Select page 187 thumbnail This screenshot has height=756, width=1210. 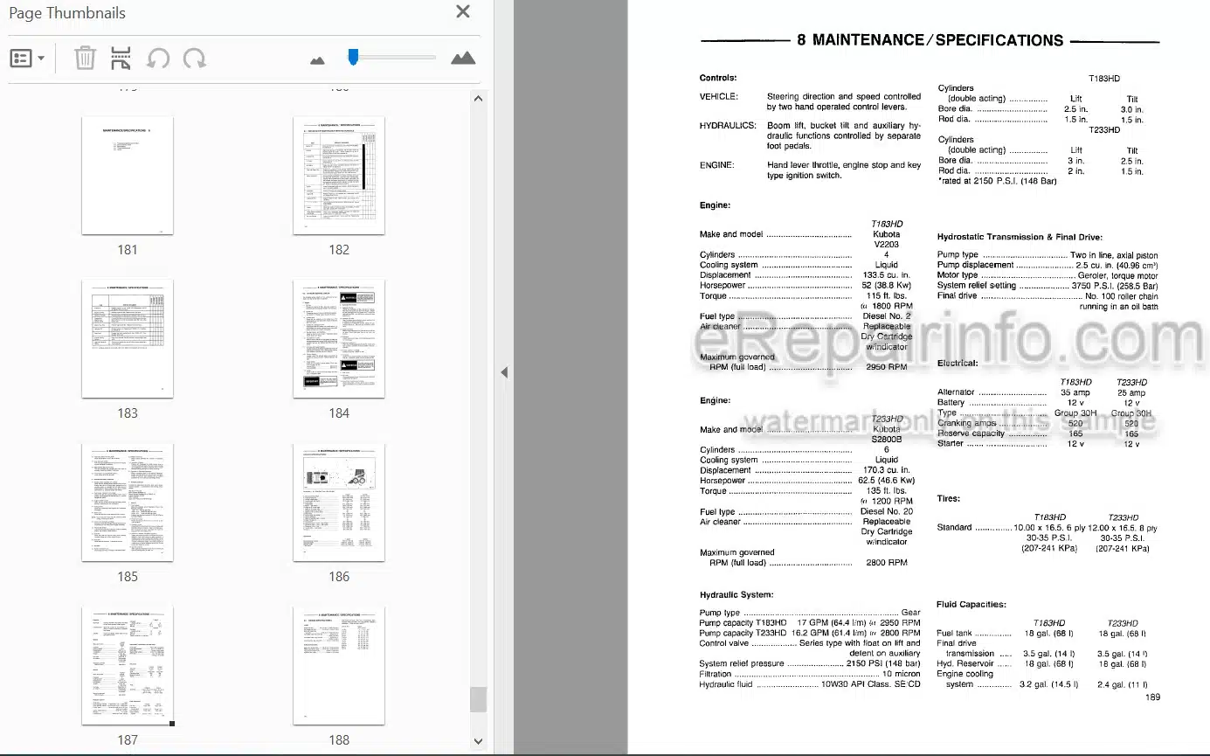[x=128, y=666]
